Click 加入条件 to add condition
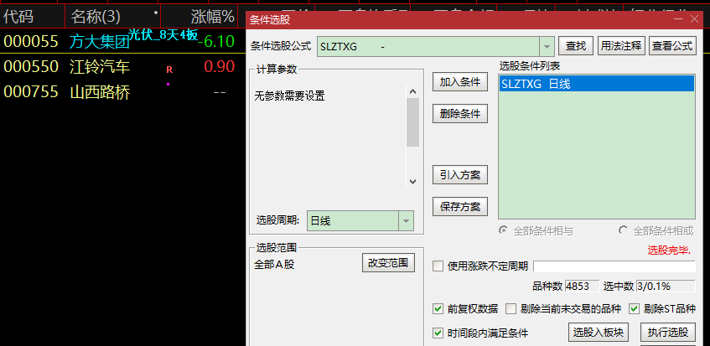Screen dimensions: 710x346 pos(460,82)
